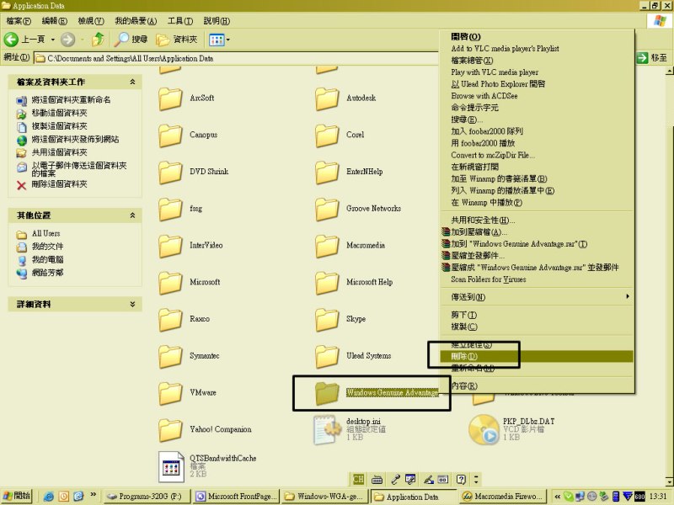Go to All Users location link

[x=46, y=233]
